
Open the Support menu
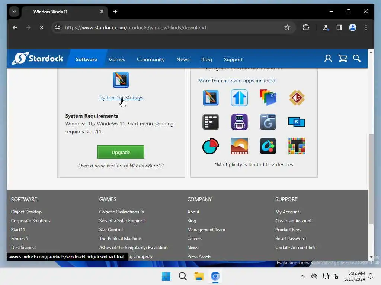tap(233, 59)
